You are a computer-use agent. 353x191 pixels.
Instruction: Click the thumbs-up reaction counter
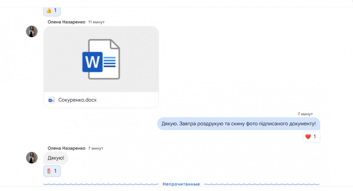pyautogui.click(x=52, y=11)
